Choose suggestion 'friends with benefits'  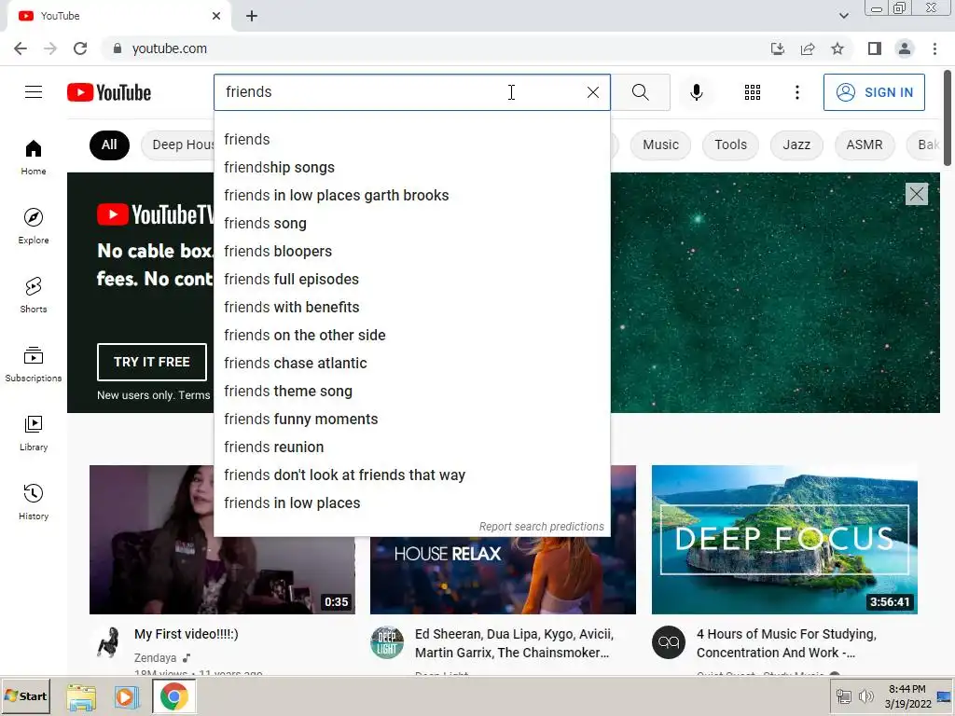click(411, 308)
